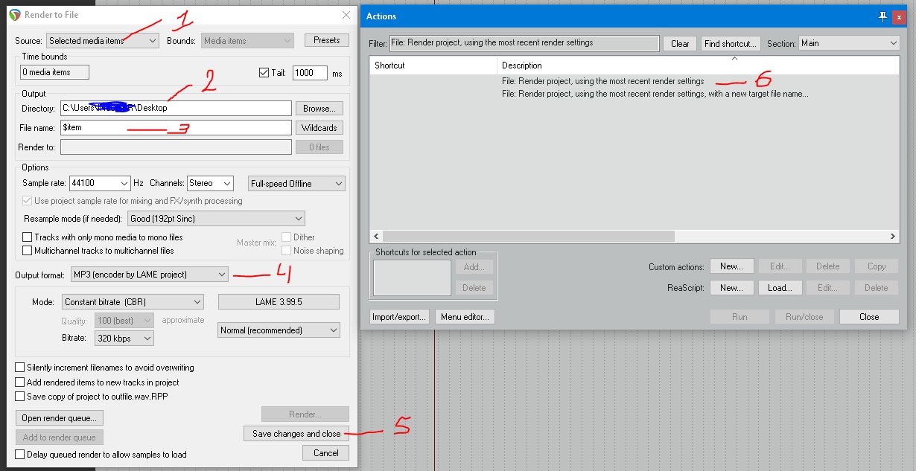
Task: Pin the Actions window on top
Action: point(883,16)
